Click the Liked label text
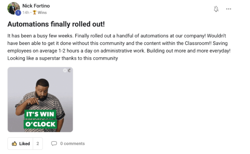 coord(24,144)
